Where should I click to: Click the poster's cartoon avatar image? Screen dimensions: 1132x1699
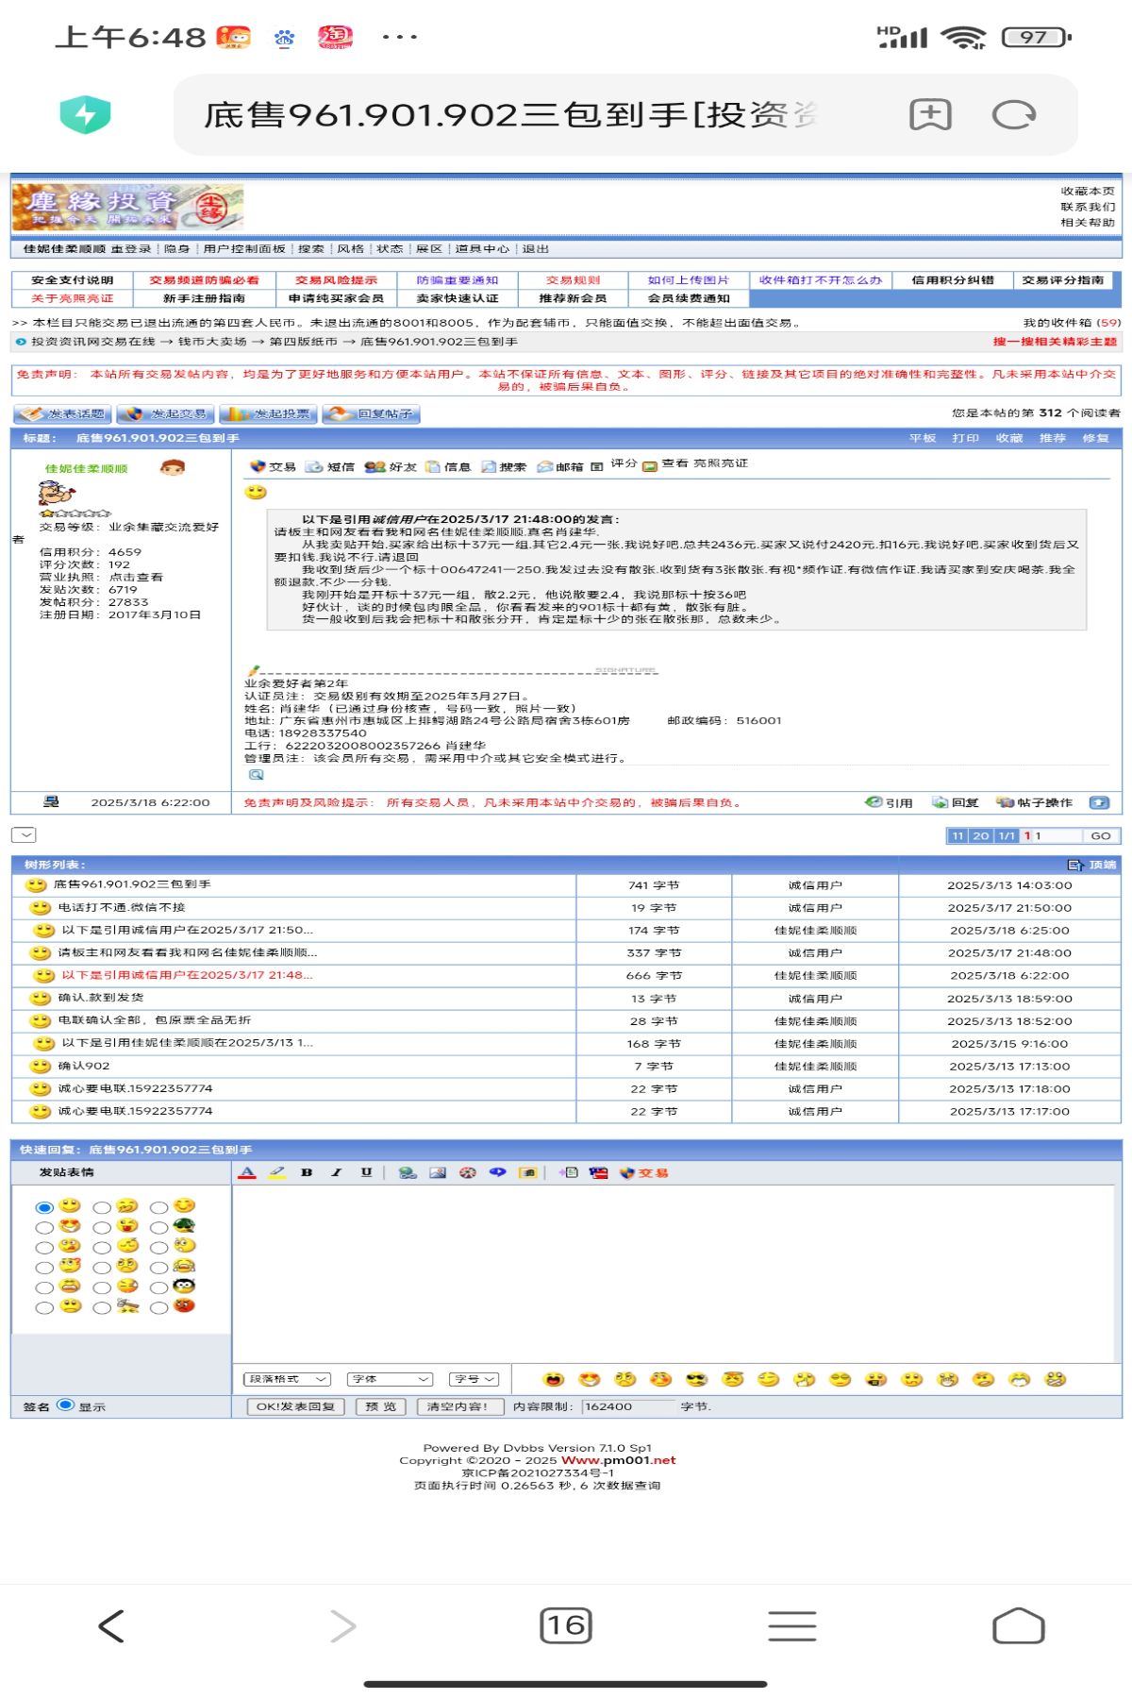click(x=57, y=493)
